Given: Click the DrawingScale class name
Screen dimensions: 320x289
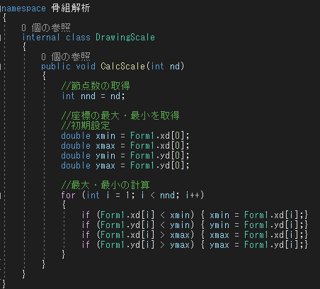Looking at the screenshot, I should (x=125, y=38).
